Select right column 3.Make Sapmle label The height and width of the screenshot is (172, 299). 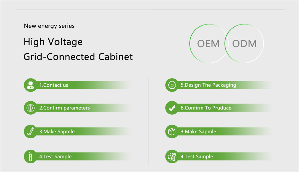[x=198, y=132]
